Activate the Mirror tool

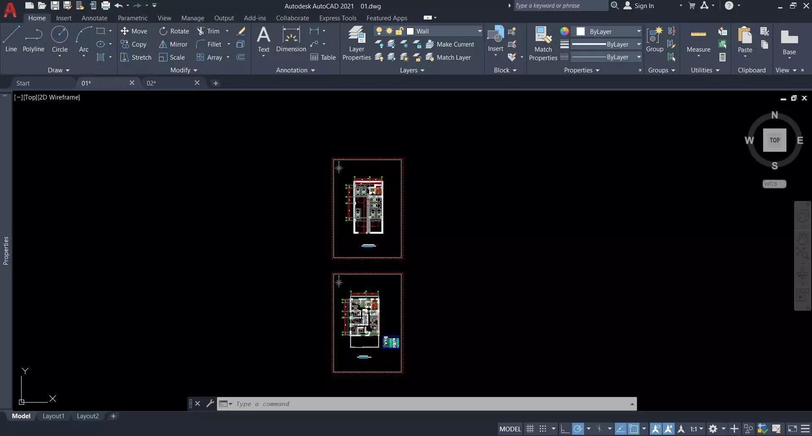pyautogui.click(x=173, y=44)
